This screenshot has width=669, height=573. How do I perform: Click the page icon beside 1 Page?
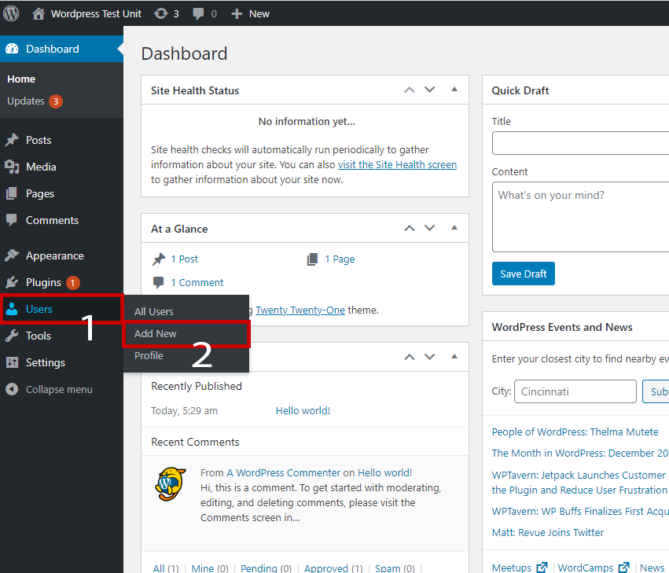312,259
